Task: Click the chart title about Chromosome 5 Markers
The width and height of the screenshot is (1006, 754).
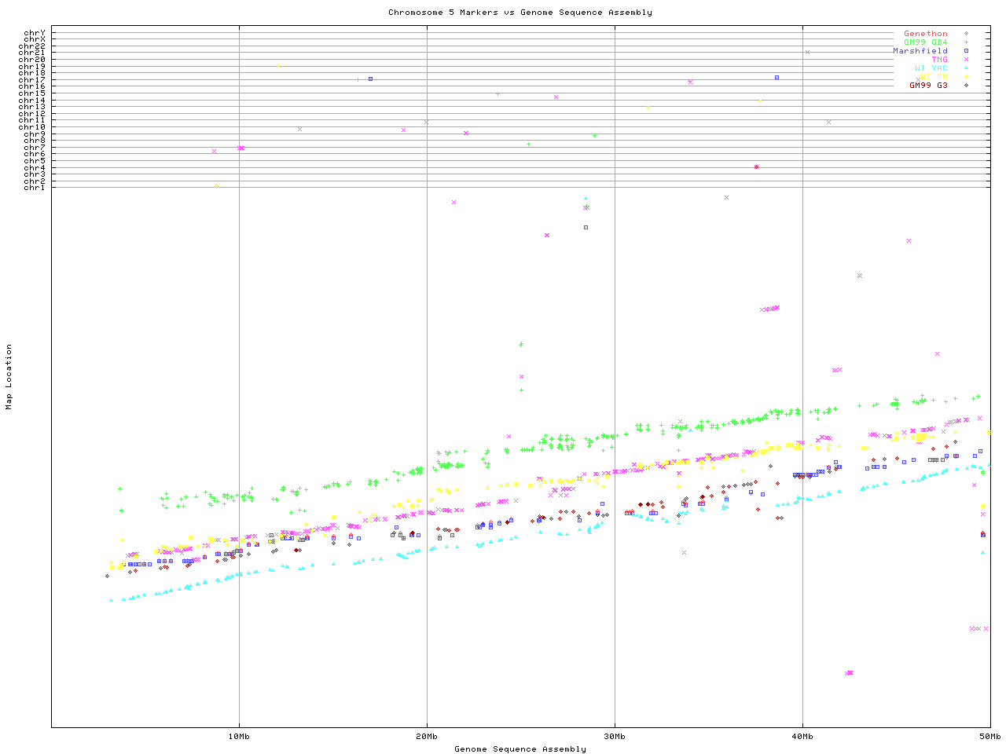Action: [520, 13]
